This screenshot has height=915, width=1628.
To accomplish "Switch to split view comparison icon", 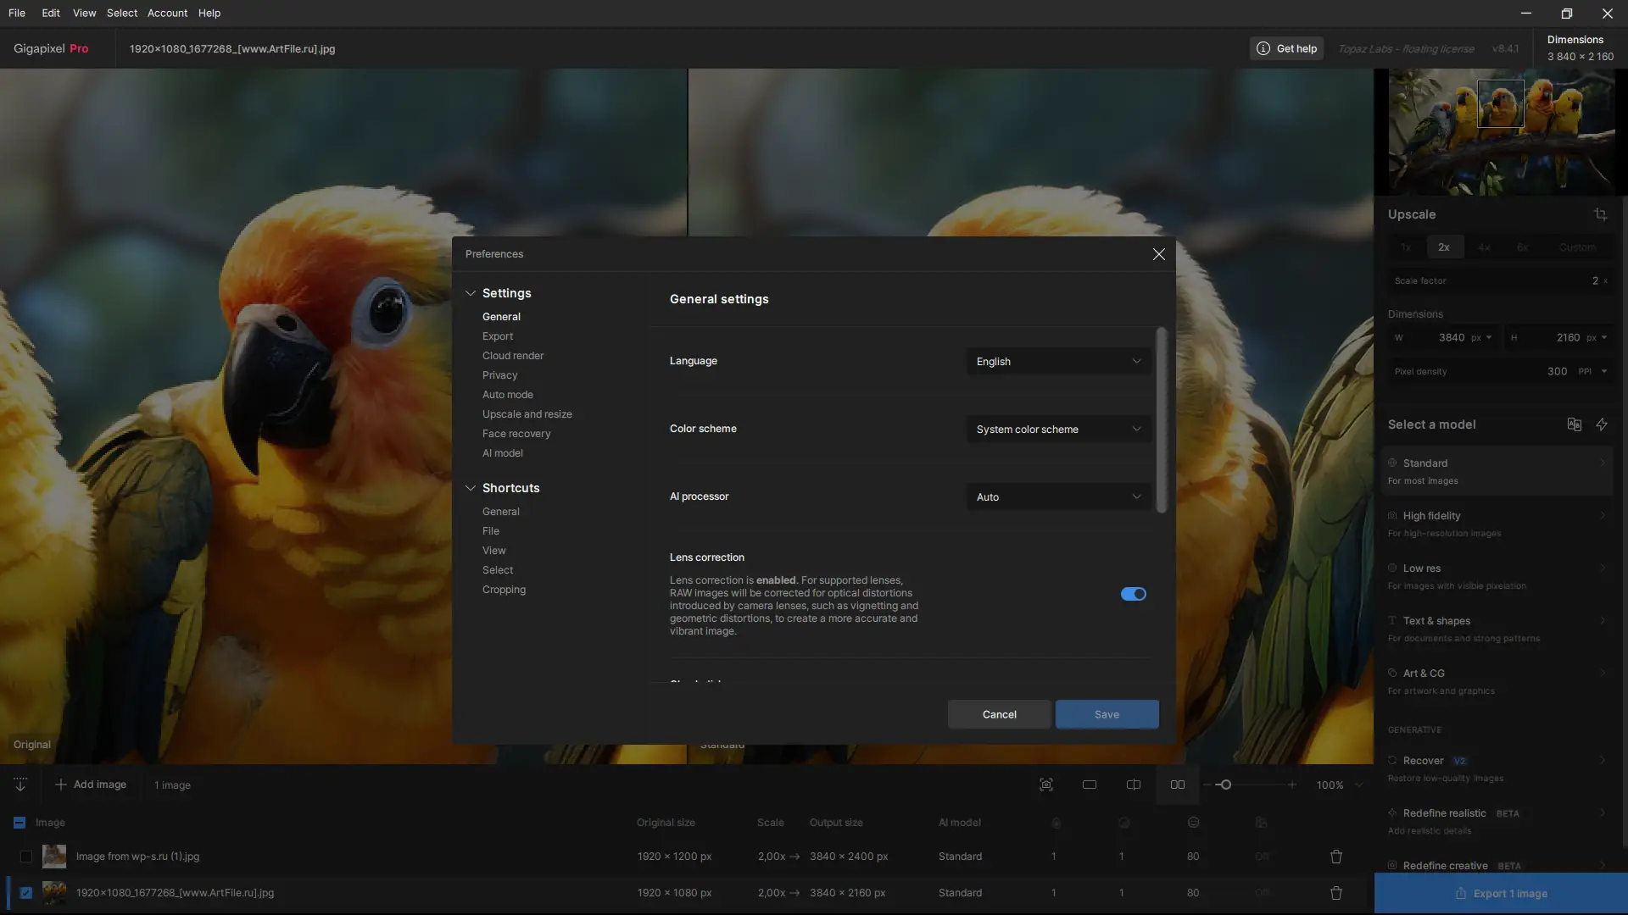I will [x=1134, y=785].
